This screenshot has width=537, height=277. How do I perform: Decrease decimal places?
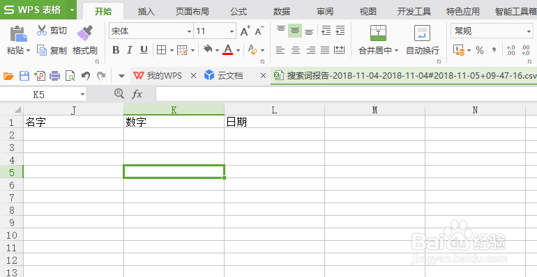(x=525, y=50)
